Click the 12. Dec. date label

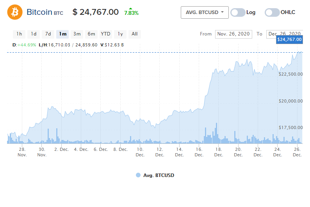(160, 152)
